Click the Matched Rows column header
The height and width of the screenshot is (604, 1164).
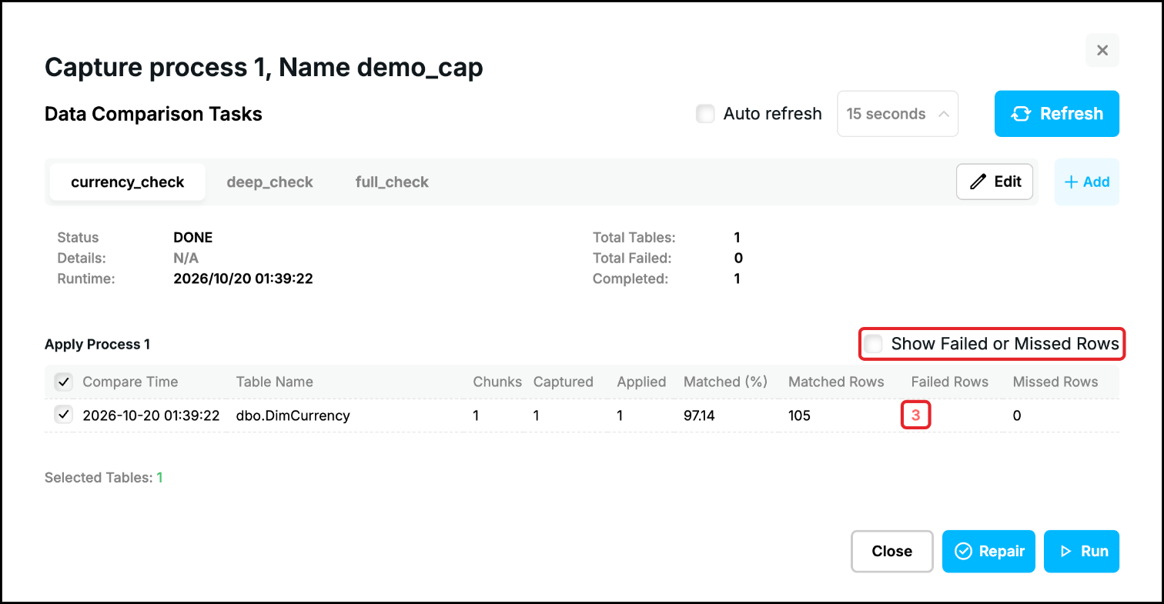(x=836, y=382)
